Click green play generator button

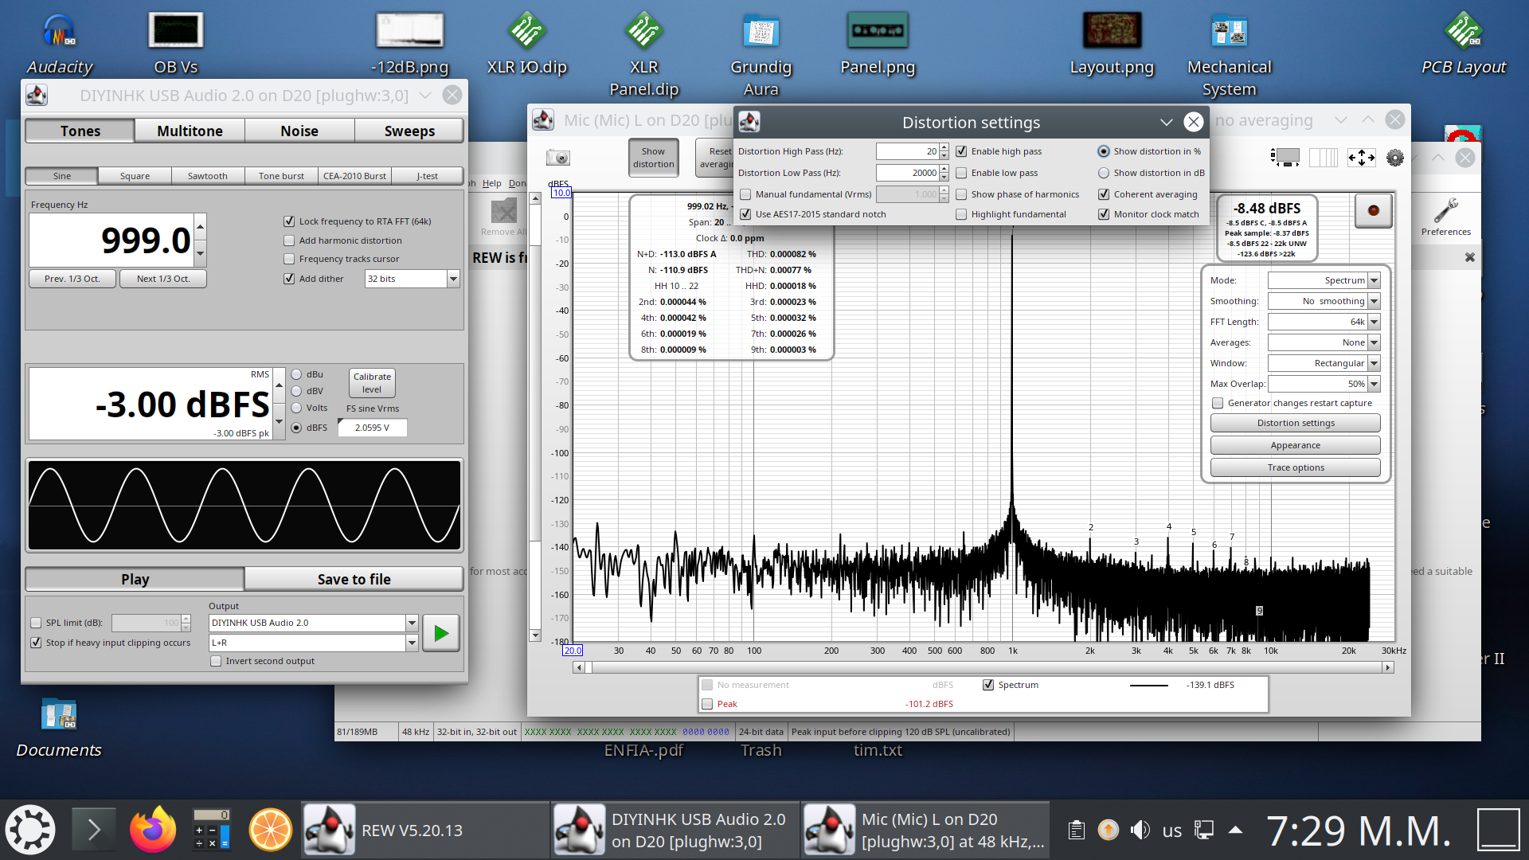point(441,633)
